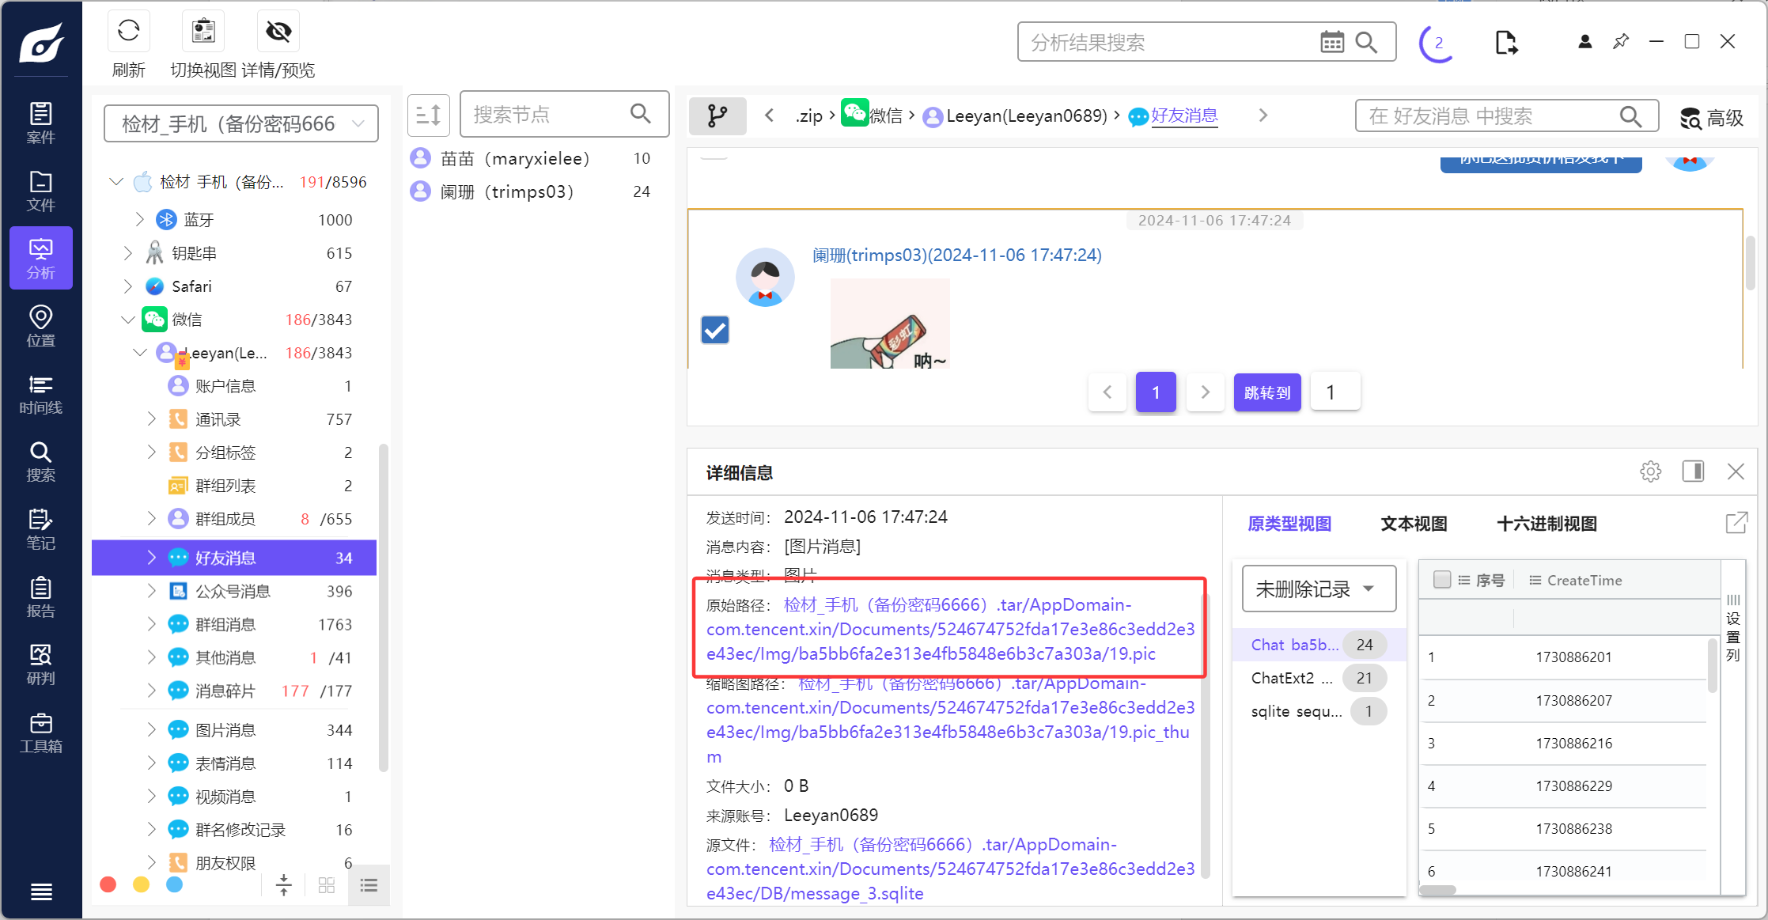Viewport: 1768px width, 920px height.
Task: Click the Refresh (刷新) icon
Action: click(128, 32)
